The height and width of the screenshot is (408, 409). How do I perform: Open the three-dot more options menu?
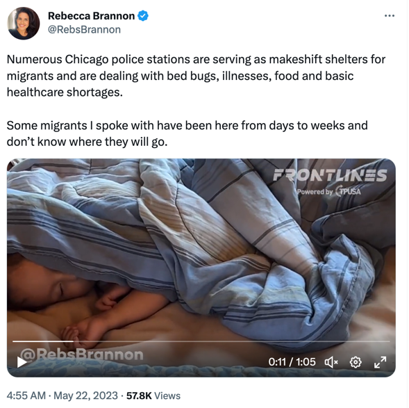pos(390,16)
